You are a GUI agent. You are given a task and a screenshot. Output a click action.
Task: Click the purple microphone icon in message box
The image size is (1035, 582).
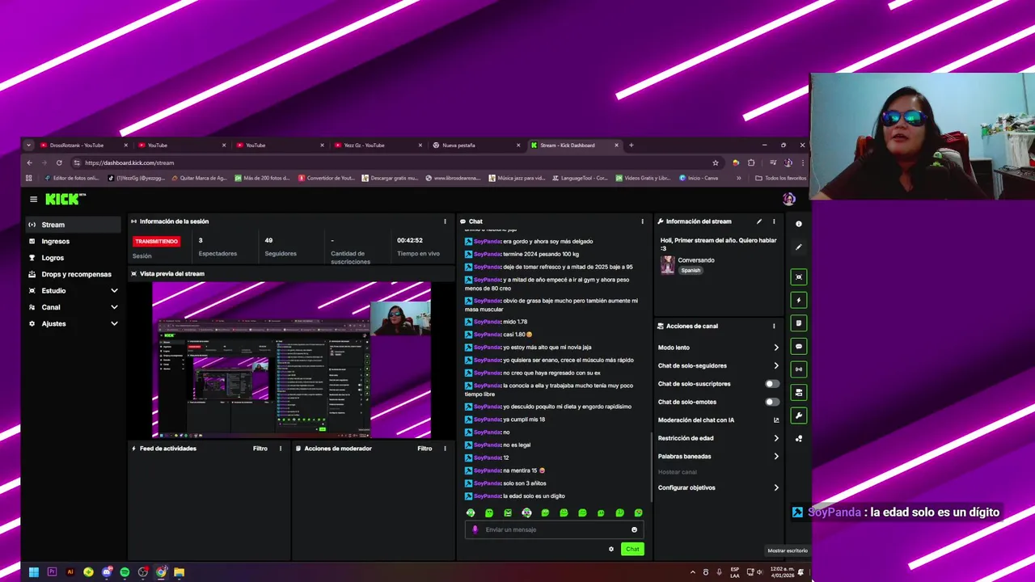[475, 529]
